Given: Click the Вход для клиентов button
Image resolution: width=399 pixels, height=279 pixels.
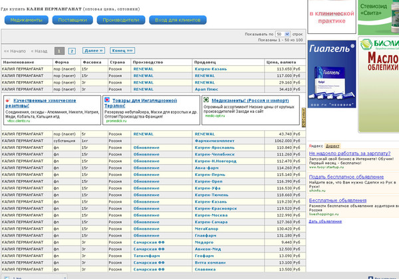Looking at the screenshot, I should click(178, 20).
